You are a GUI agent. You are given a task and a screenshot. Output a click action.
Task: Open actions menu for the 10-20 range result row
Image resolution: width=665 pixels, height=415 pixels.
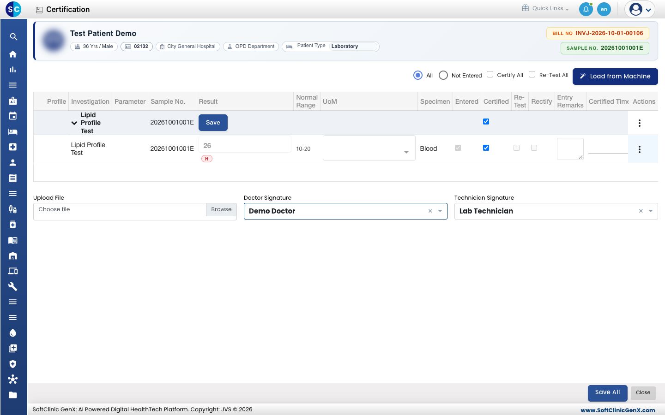(x=640, y=149)
